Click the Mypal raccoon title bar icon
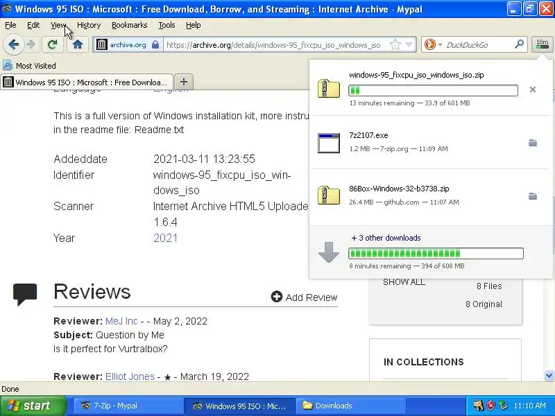The width and height of the screenshot is (555, 416). (x=7, y=8)
